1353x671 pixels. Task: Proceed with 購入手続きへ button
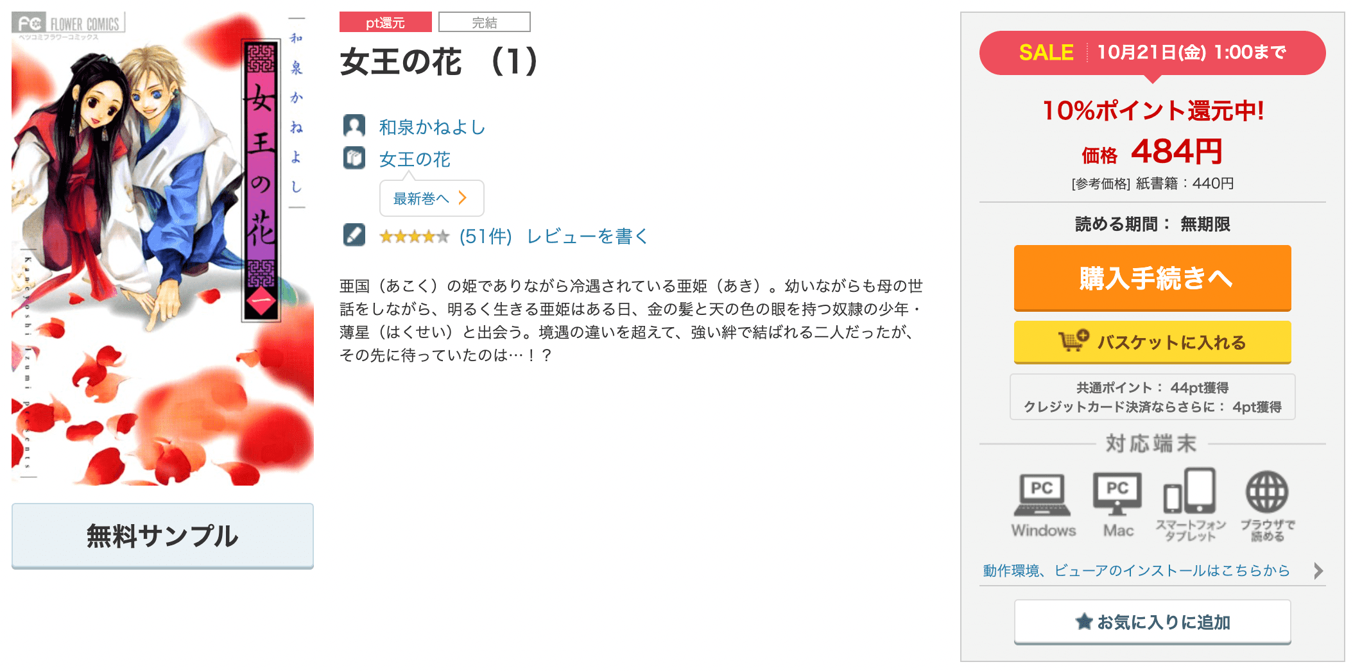click(x=1153, y=278)
